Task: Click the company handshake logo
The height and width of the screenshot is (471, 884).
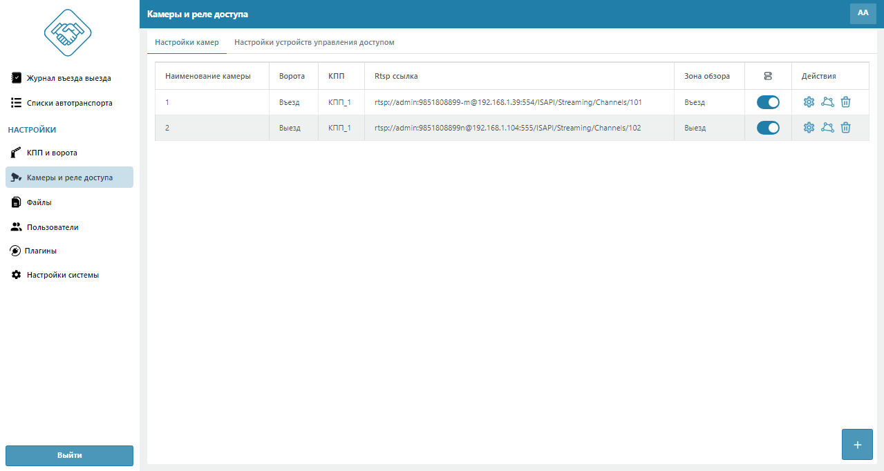Action: click(x=68, y=32)
